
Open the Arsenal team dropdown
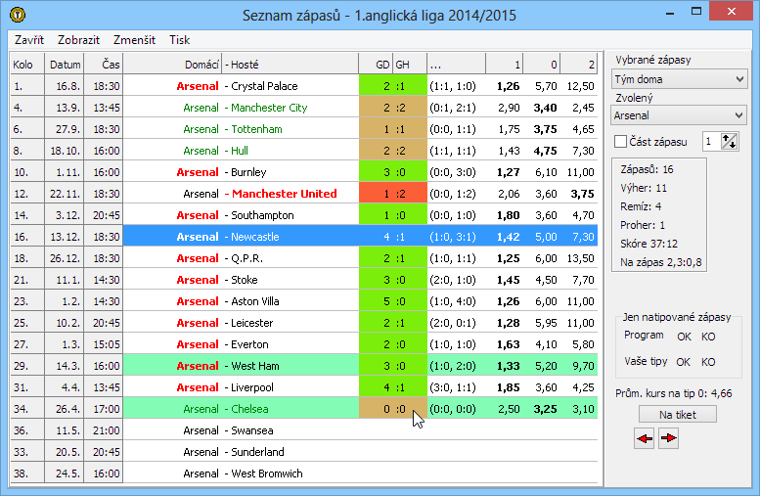pos(679,115)
